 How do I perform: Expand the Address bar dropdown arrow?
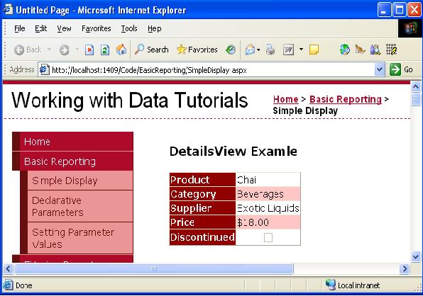pyautogui.click(x=380, y=69)
